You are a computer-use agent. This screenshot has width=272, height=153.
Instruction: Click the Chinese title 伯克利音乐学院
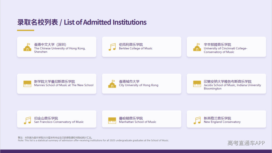[131, 45]
